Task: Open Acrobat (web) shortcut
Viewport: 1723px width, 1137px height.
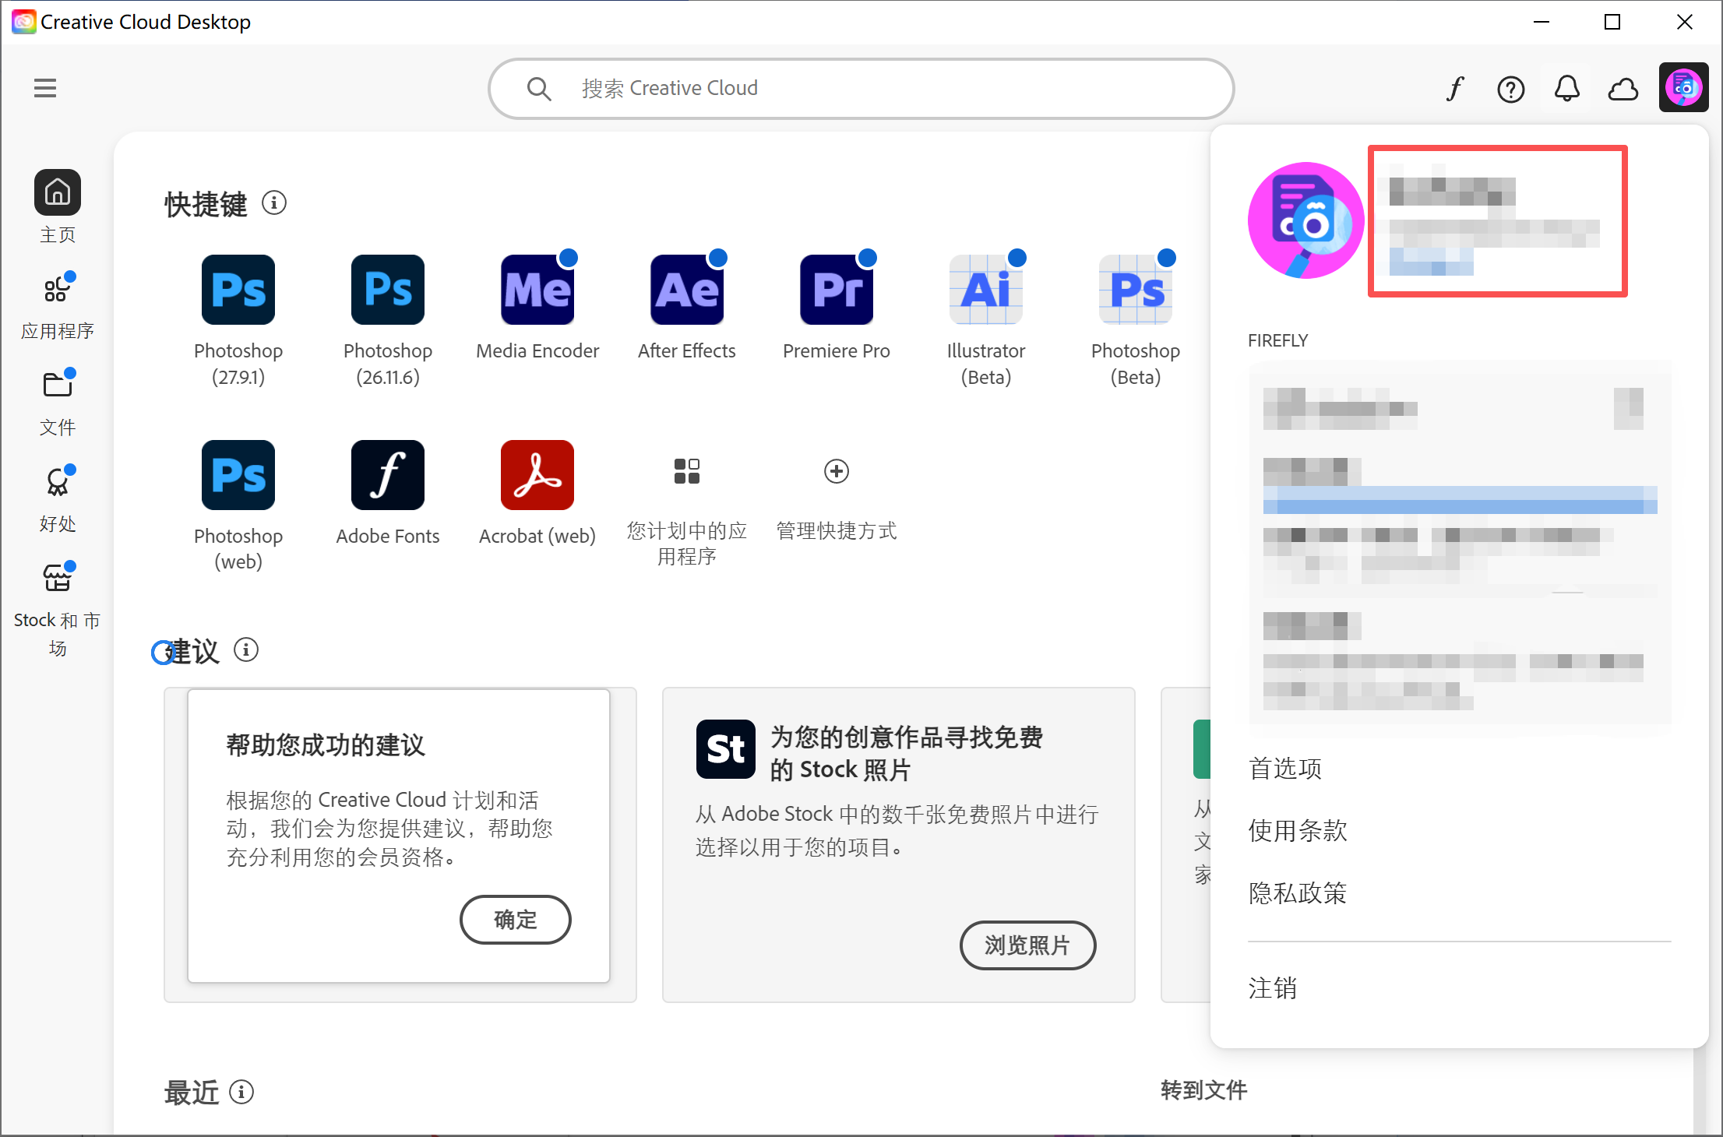Action: [537, 475]
